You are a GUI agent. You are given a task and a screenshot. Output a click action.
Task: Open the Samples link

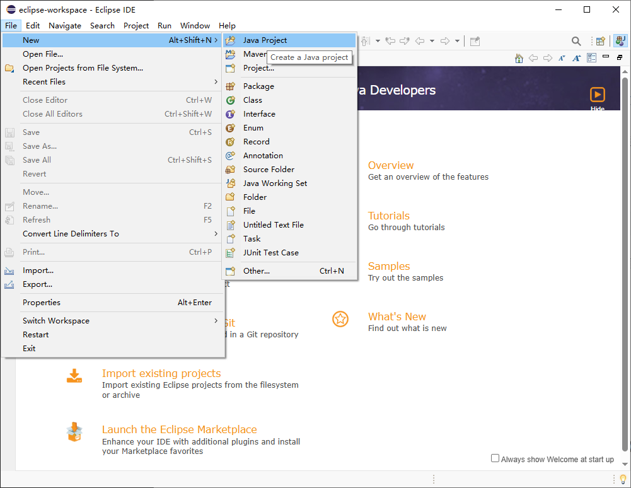(x=389, y=265)
